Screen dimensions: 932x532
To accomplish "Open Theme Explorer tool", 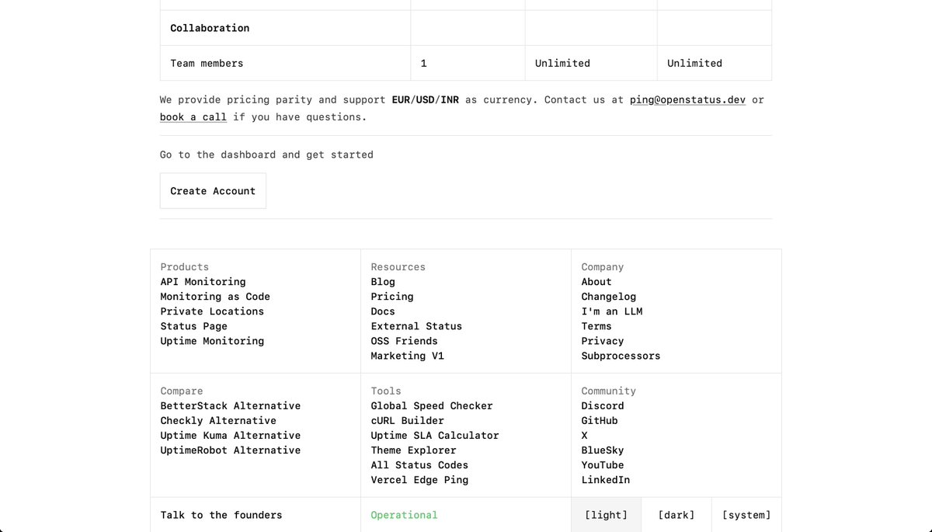I will [x=413, y=450].
